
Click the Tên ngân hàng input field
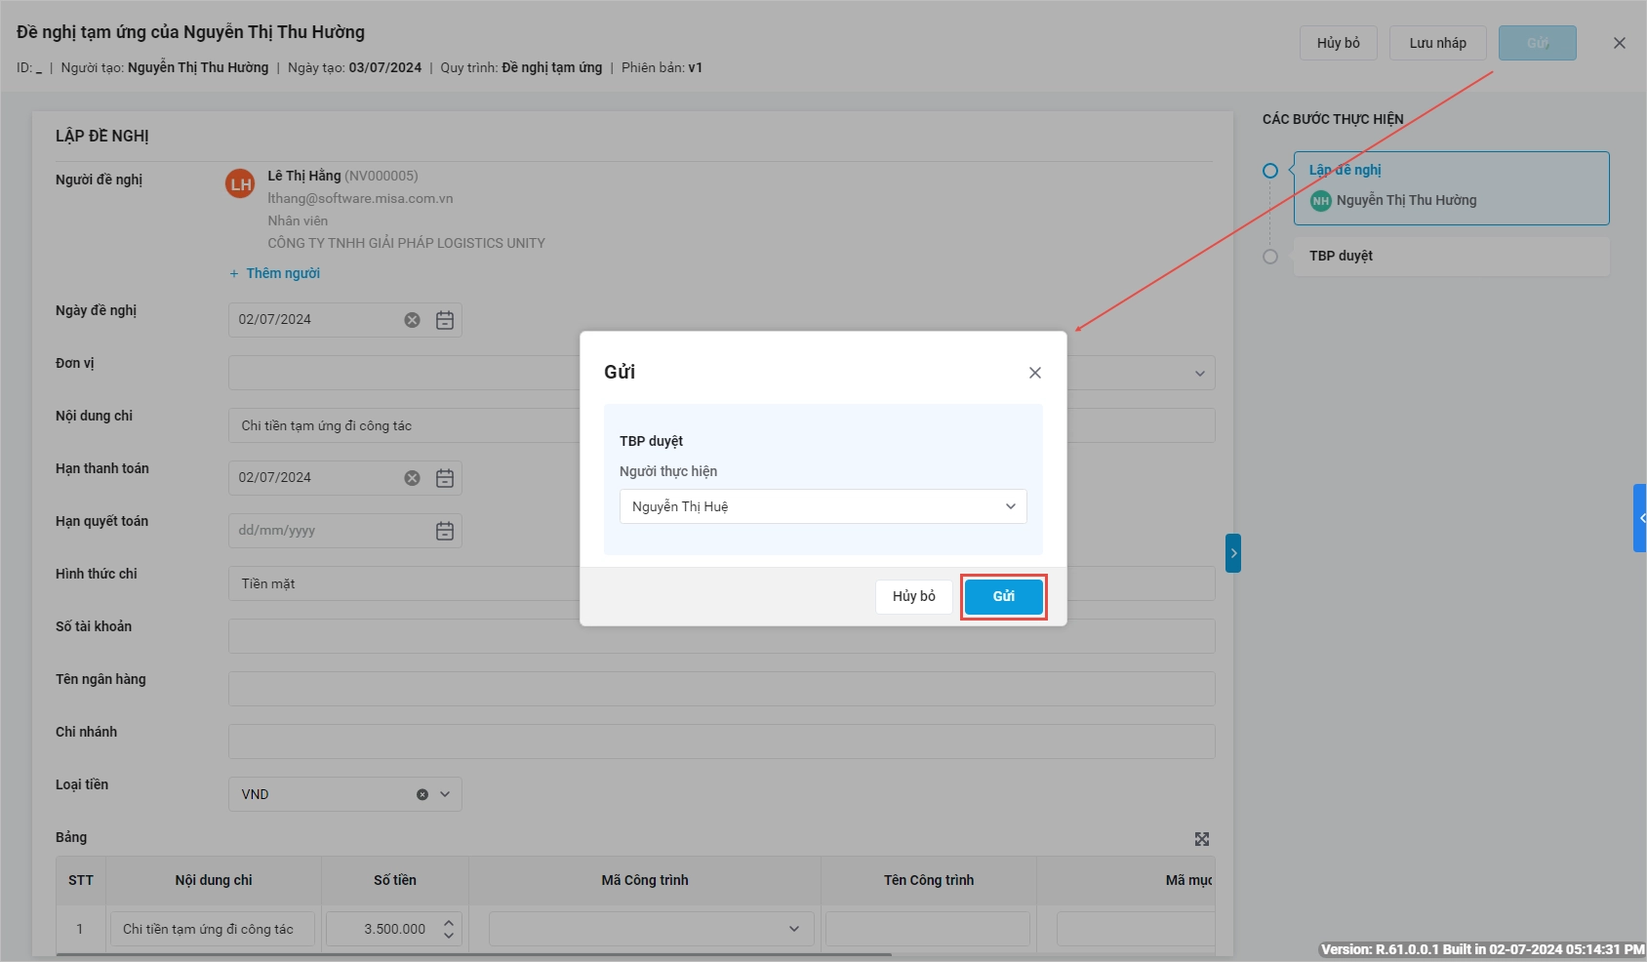coord(722,689)
